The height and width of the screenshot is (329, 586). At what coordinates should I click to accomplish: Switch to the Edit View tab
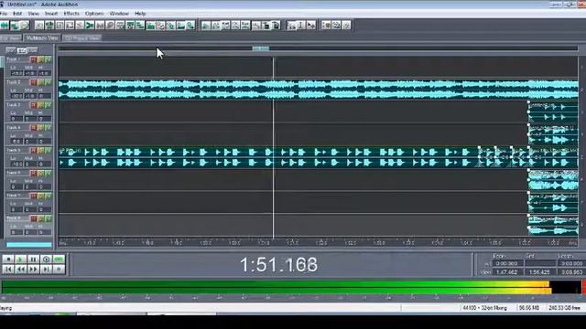point(10,38)
